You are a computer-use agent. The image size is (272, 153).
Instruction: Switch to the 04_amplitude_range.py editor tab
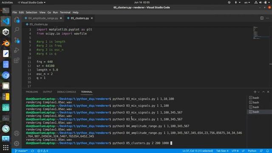(x=43, y=18)
